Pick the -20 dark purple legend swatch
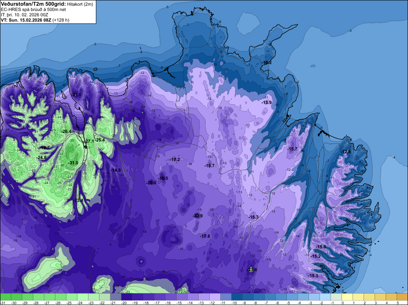Viewport: 408px width, 305px height. click(127, 297)
